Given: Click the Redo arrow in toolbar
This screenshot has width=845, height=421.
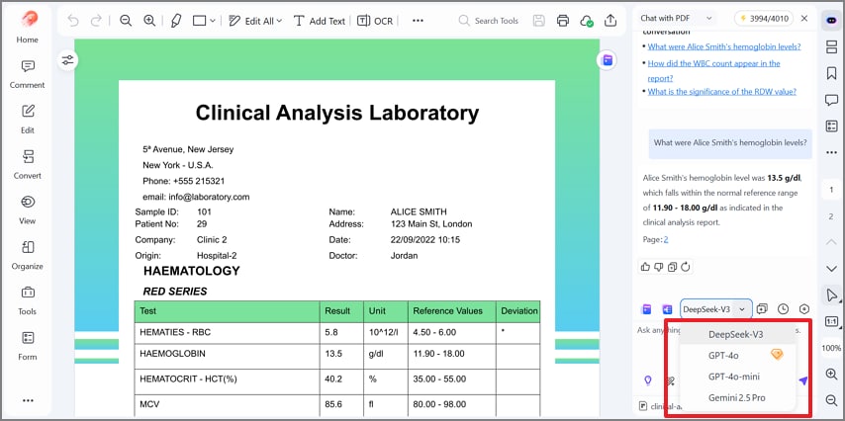Looking at the screenshot, I should 96,21.
